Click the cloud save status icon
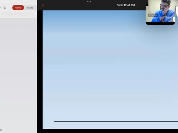The height and width of the screenshot is (133, 178). (4, 8)
